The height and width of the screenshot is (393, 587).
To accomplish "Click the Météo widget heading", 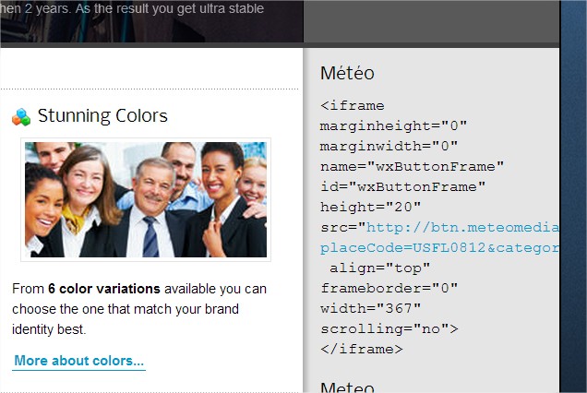I will click(x=347, y=73).
